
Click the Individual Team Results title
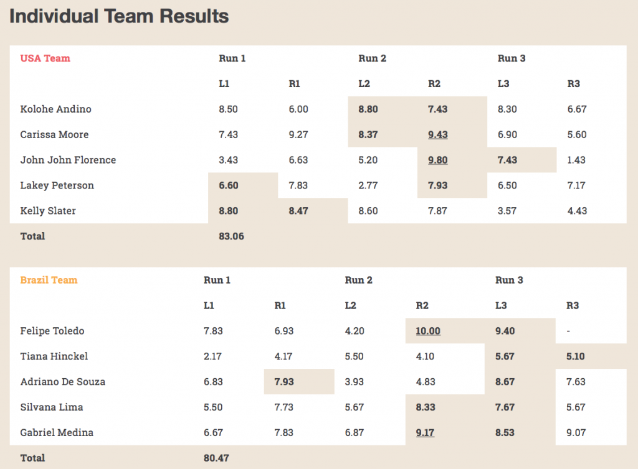tap(119, 16)
